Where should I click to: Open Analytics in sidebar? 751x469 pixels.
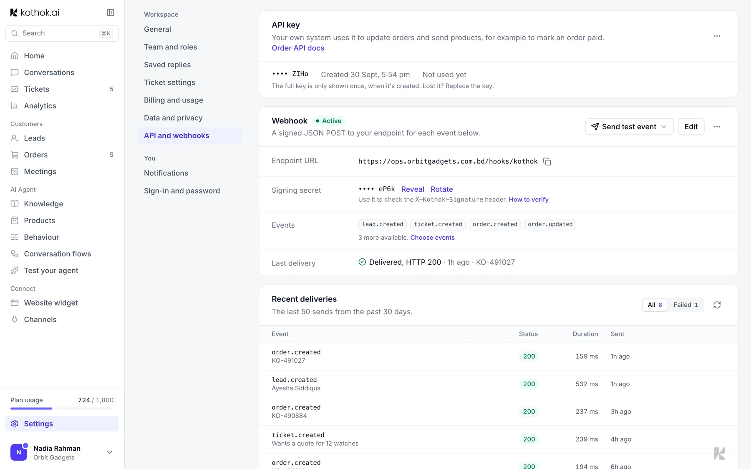(62, 106)
